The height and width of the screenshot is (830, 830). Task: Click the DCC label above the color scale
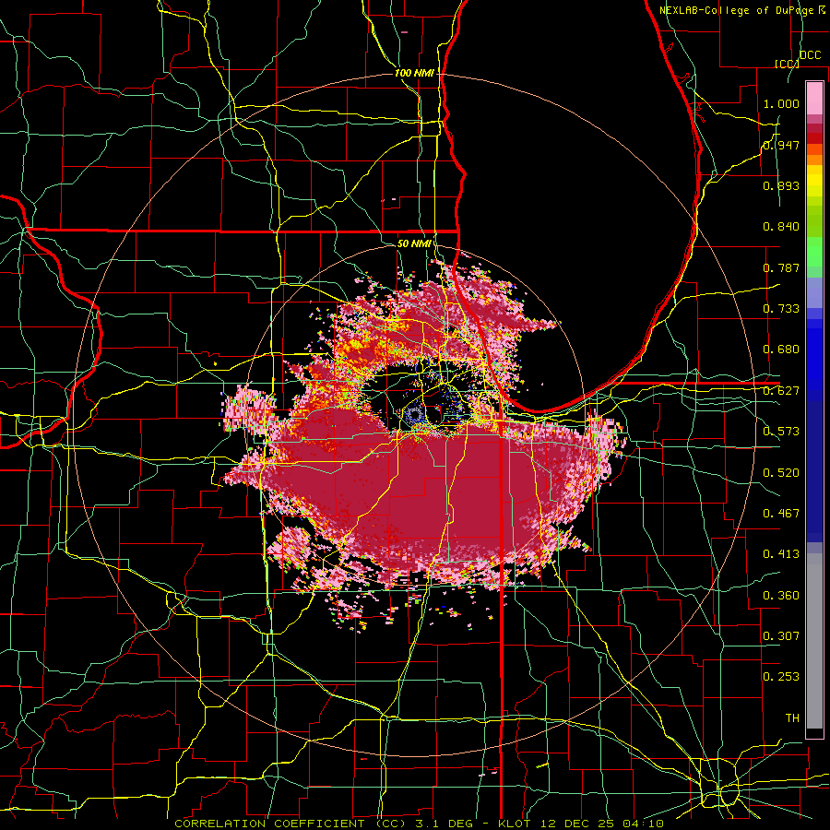[x=810, y=55]
